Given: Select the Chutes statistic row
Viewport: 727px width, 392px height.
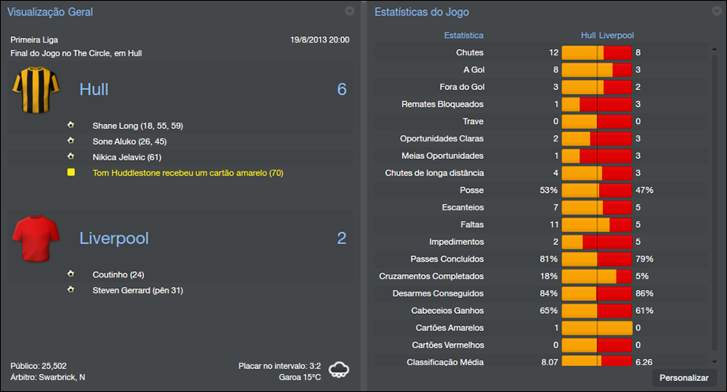Looking at the screenshot, I should [470, 53].
